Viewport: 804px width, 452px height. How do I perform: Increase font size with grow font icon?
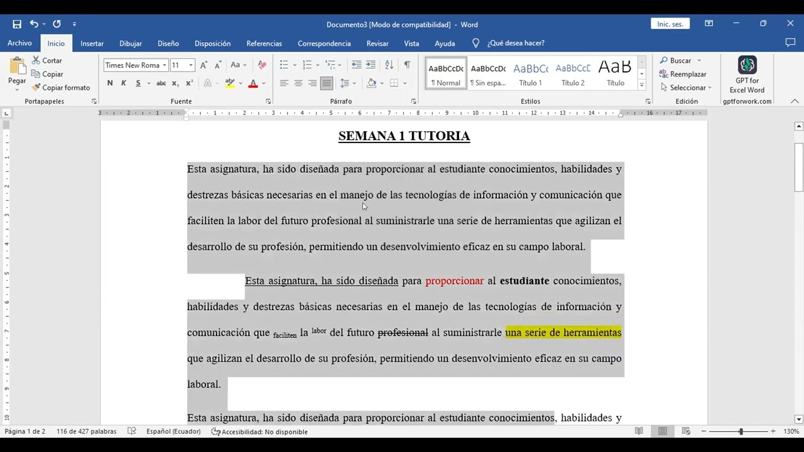point(204,65)
